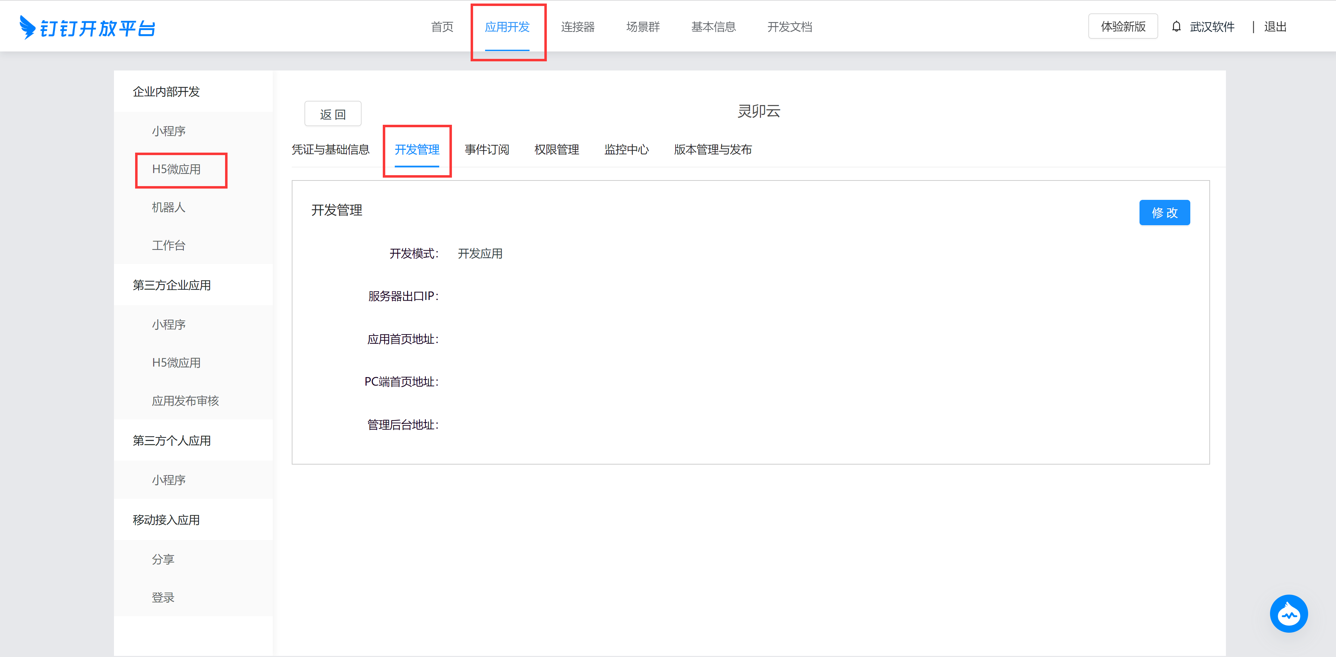Image resolution: width=1336 pixels, height=657 pixels.
Task: Select 应用发布审核 in the sidebar
Action: [x=185, y=400]
